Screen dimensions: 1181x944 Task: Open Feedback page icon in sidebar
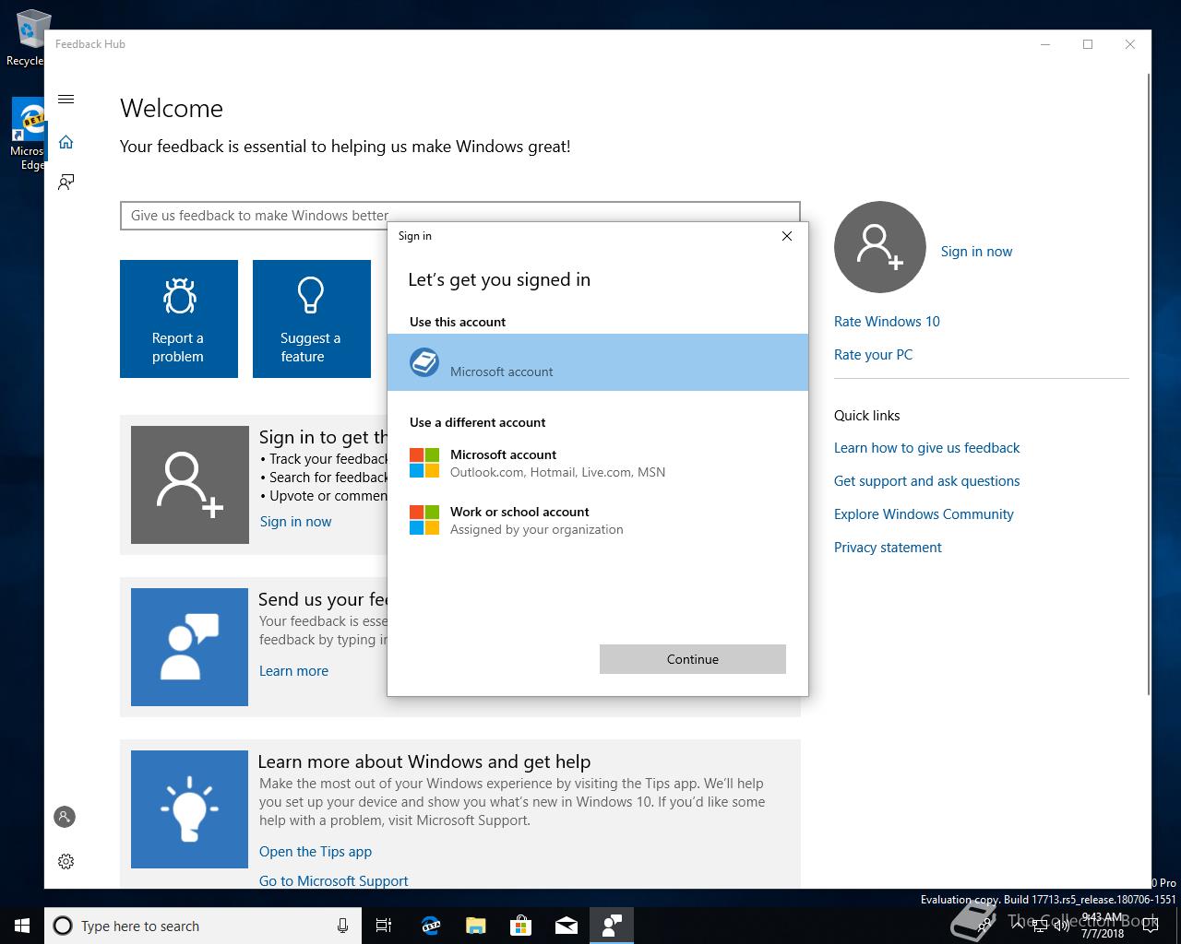(x=66, y=182)
